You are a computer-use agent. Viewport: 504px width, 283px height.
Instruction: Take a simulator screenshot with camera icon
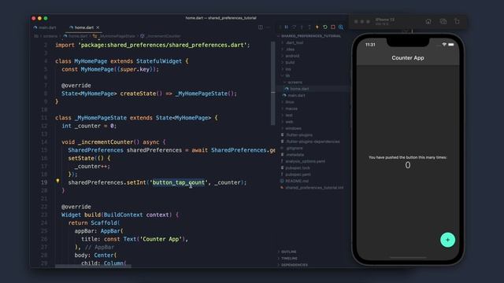443,21
